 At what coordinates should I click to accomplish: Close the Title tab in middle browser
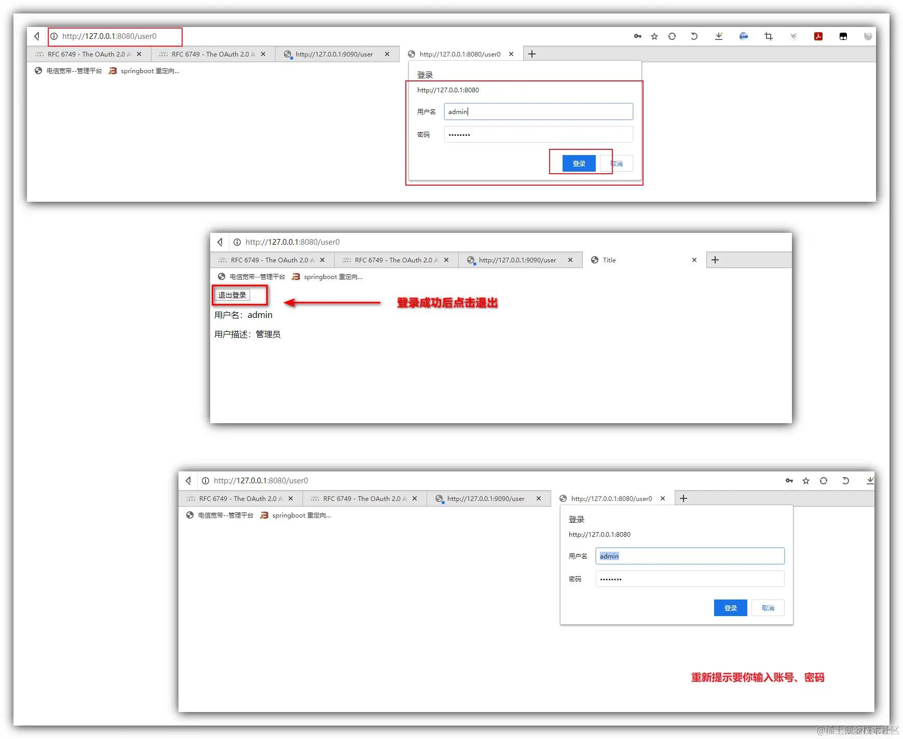click(x=694, y=260)
